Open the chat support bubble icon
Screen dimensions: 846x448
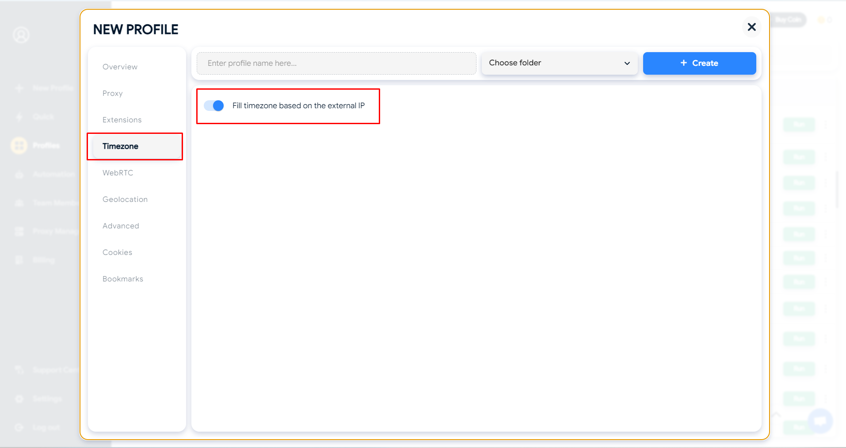click(x=820, y=421)
